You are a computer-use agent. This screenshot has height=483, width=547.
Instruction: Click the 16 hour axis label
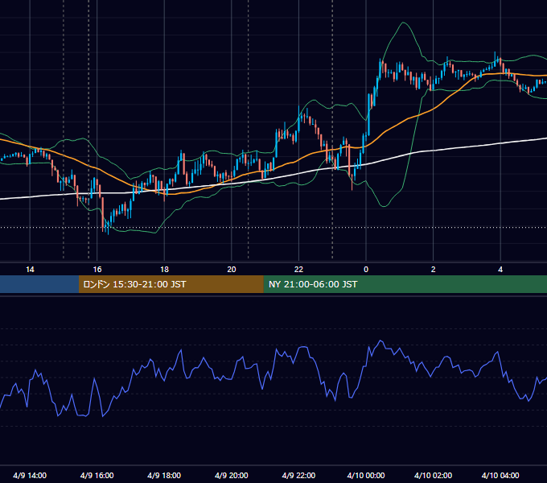click(97, 270)
